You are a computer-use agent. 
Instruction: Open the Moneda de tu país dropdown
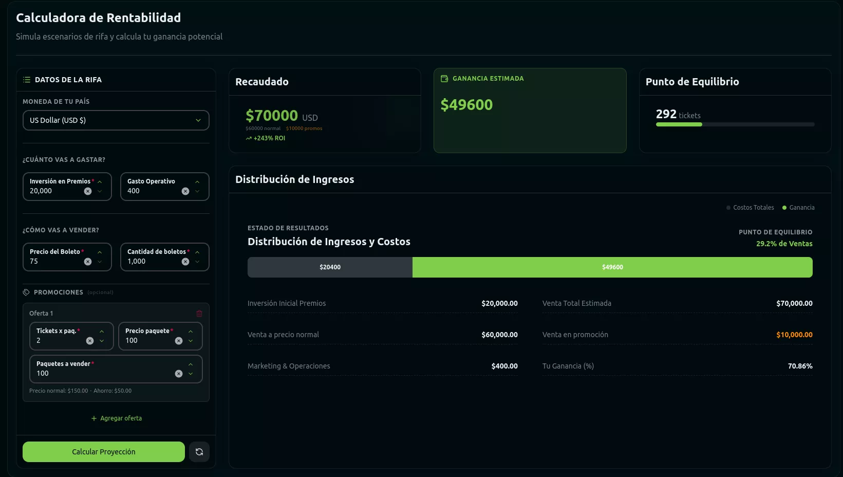(x=116, y=120)
